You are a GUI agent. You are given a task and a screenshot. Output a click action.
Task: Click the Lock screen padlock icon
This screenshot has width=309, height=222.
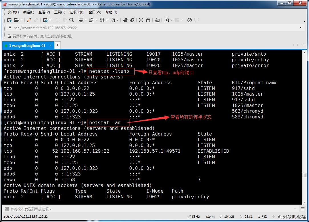148,20
